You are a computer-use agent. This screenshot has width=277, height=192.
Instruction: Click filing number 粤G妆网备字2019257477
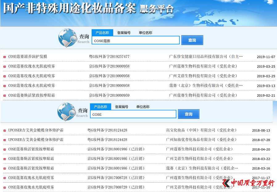point(109,56)
